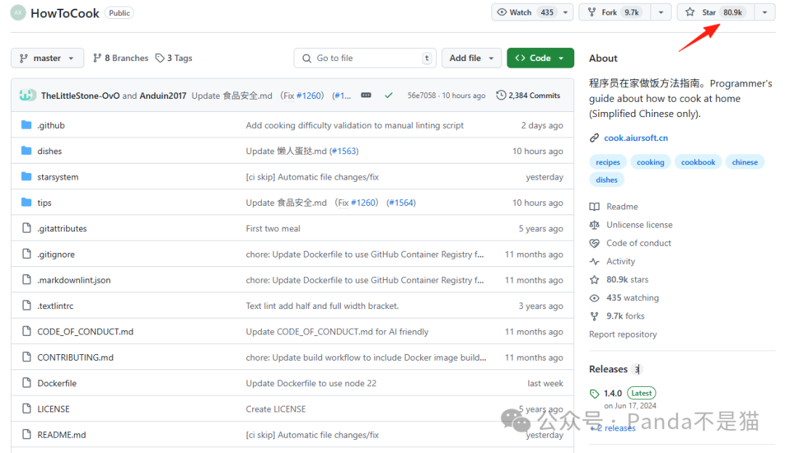This screenshot has height=453, width=785.
Task: Click the README.md file icon
Action: click(x=27, y=435)
